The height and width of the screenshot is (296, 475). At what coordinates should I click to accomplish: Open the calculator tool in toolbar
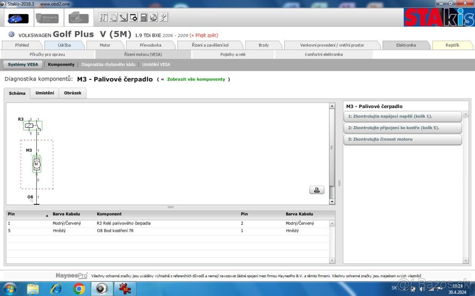point(144,17)
